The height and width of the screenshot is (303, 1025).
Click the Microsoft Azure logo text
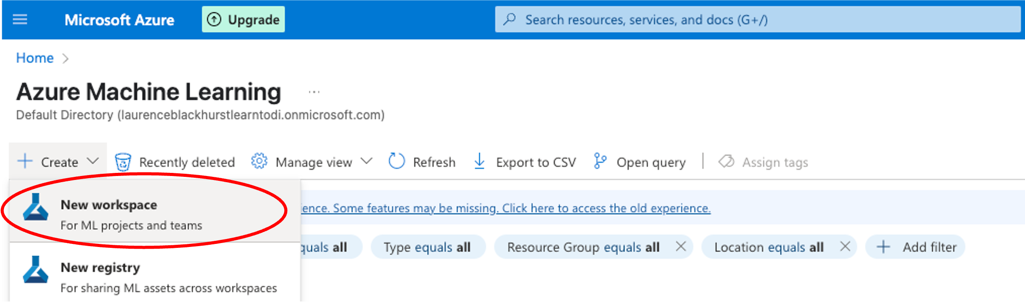(x=120, y=19)
